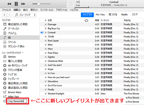Uncheck the Dear Diary checkbox
This screenshot has width=144, height=105.
click(46, 53)
